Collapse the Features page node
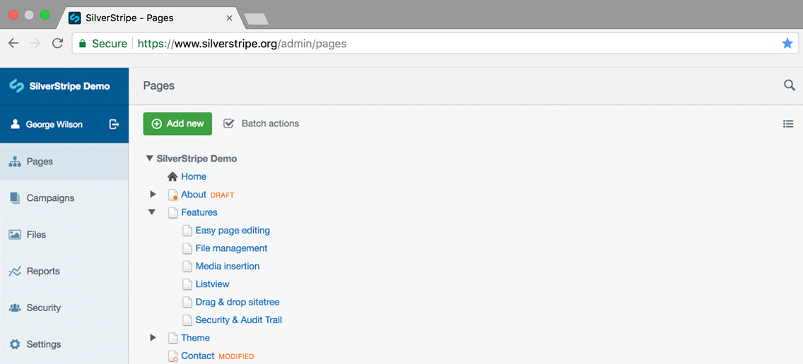Image resolution: width=803 pixels, height=364 pixels. 152,212
